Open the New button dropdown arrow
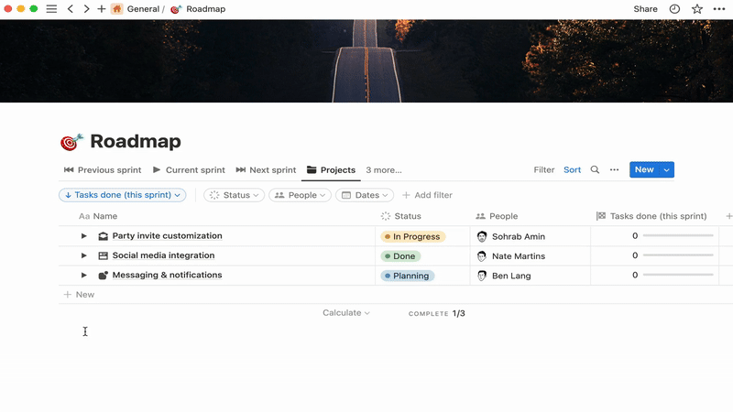The height and width of the screenshot is (412, 733). point(667,169)
